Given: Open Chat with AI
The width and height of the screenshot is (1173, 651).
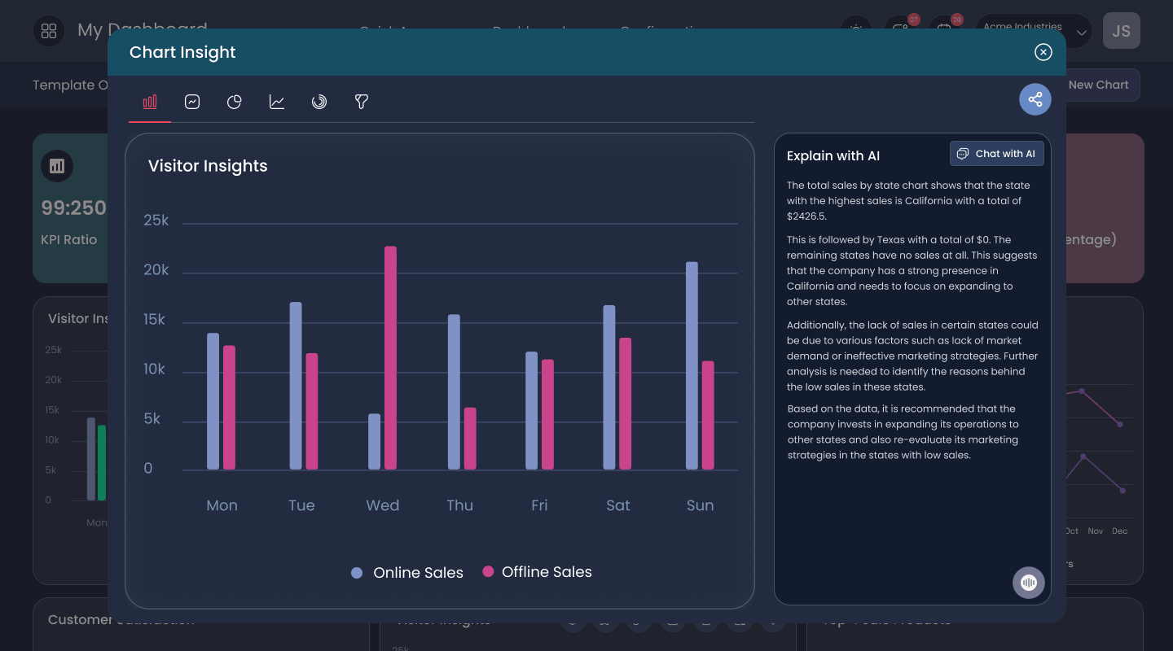Looking at the screenshot, I should click(997, 154).
